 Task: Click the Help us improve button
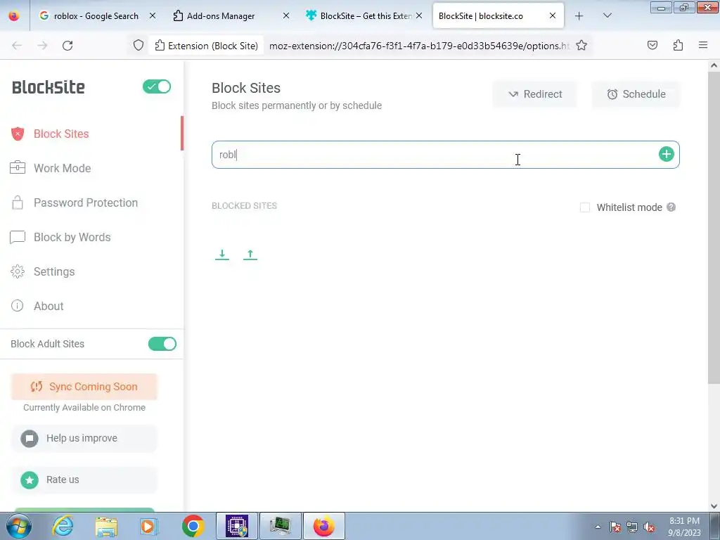point(84,438)
